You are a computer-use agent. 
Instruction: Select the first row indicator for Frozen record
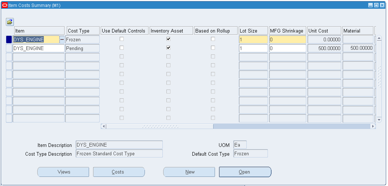coord(9,39)
